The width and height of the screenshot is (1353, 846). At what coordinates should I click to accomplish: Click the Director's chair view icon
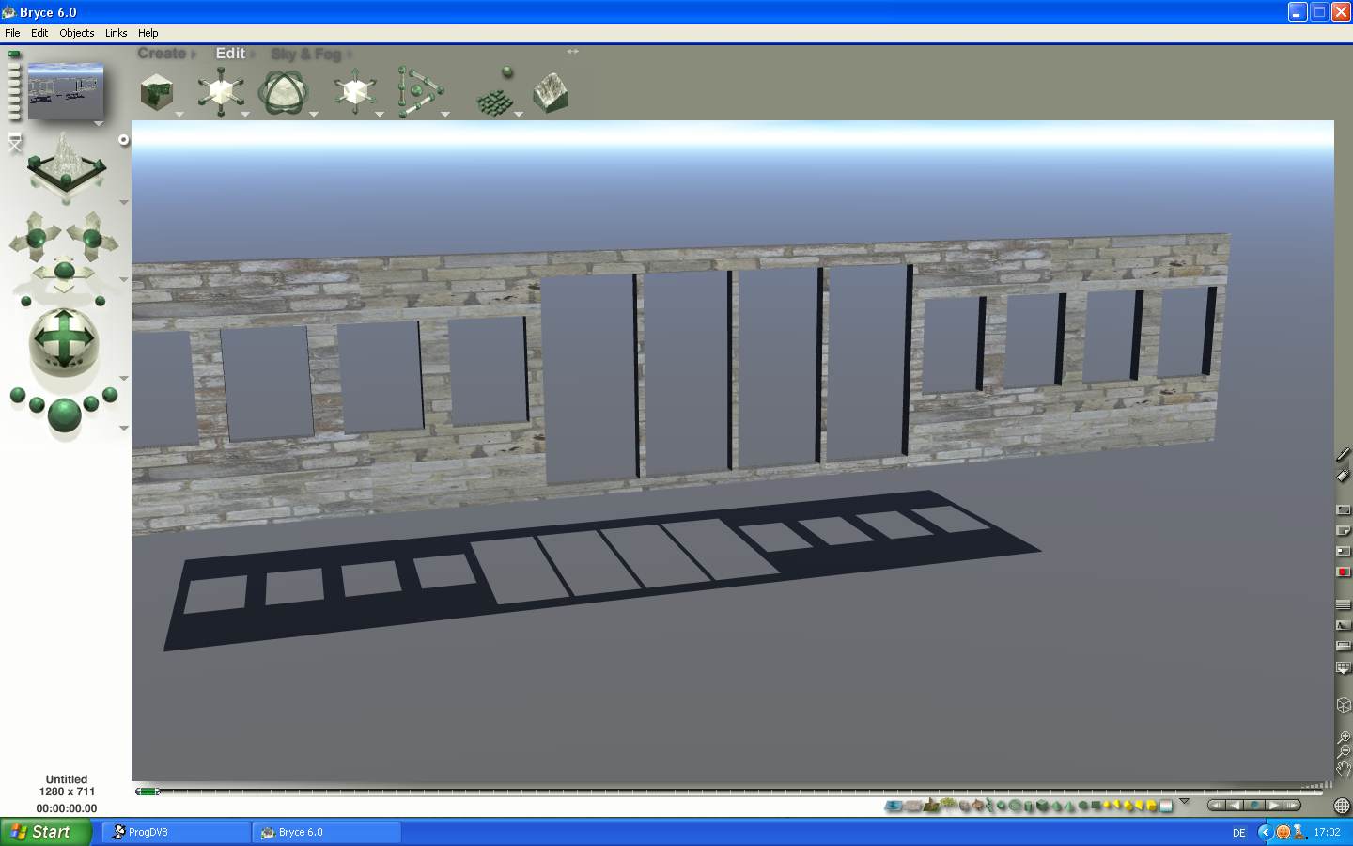pyautogui.click(x=14, y=143)
